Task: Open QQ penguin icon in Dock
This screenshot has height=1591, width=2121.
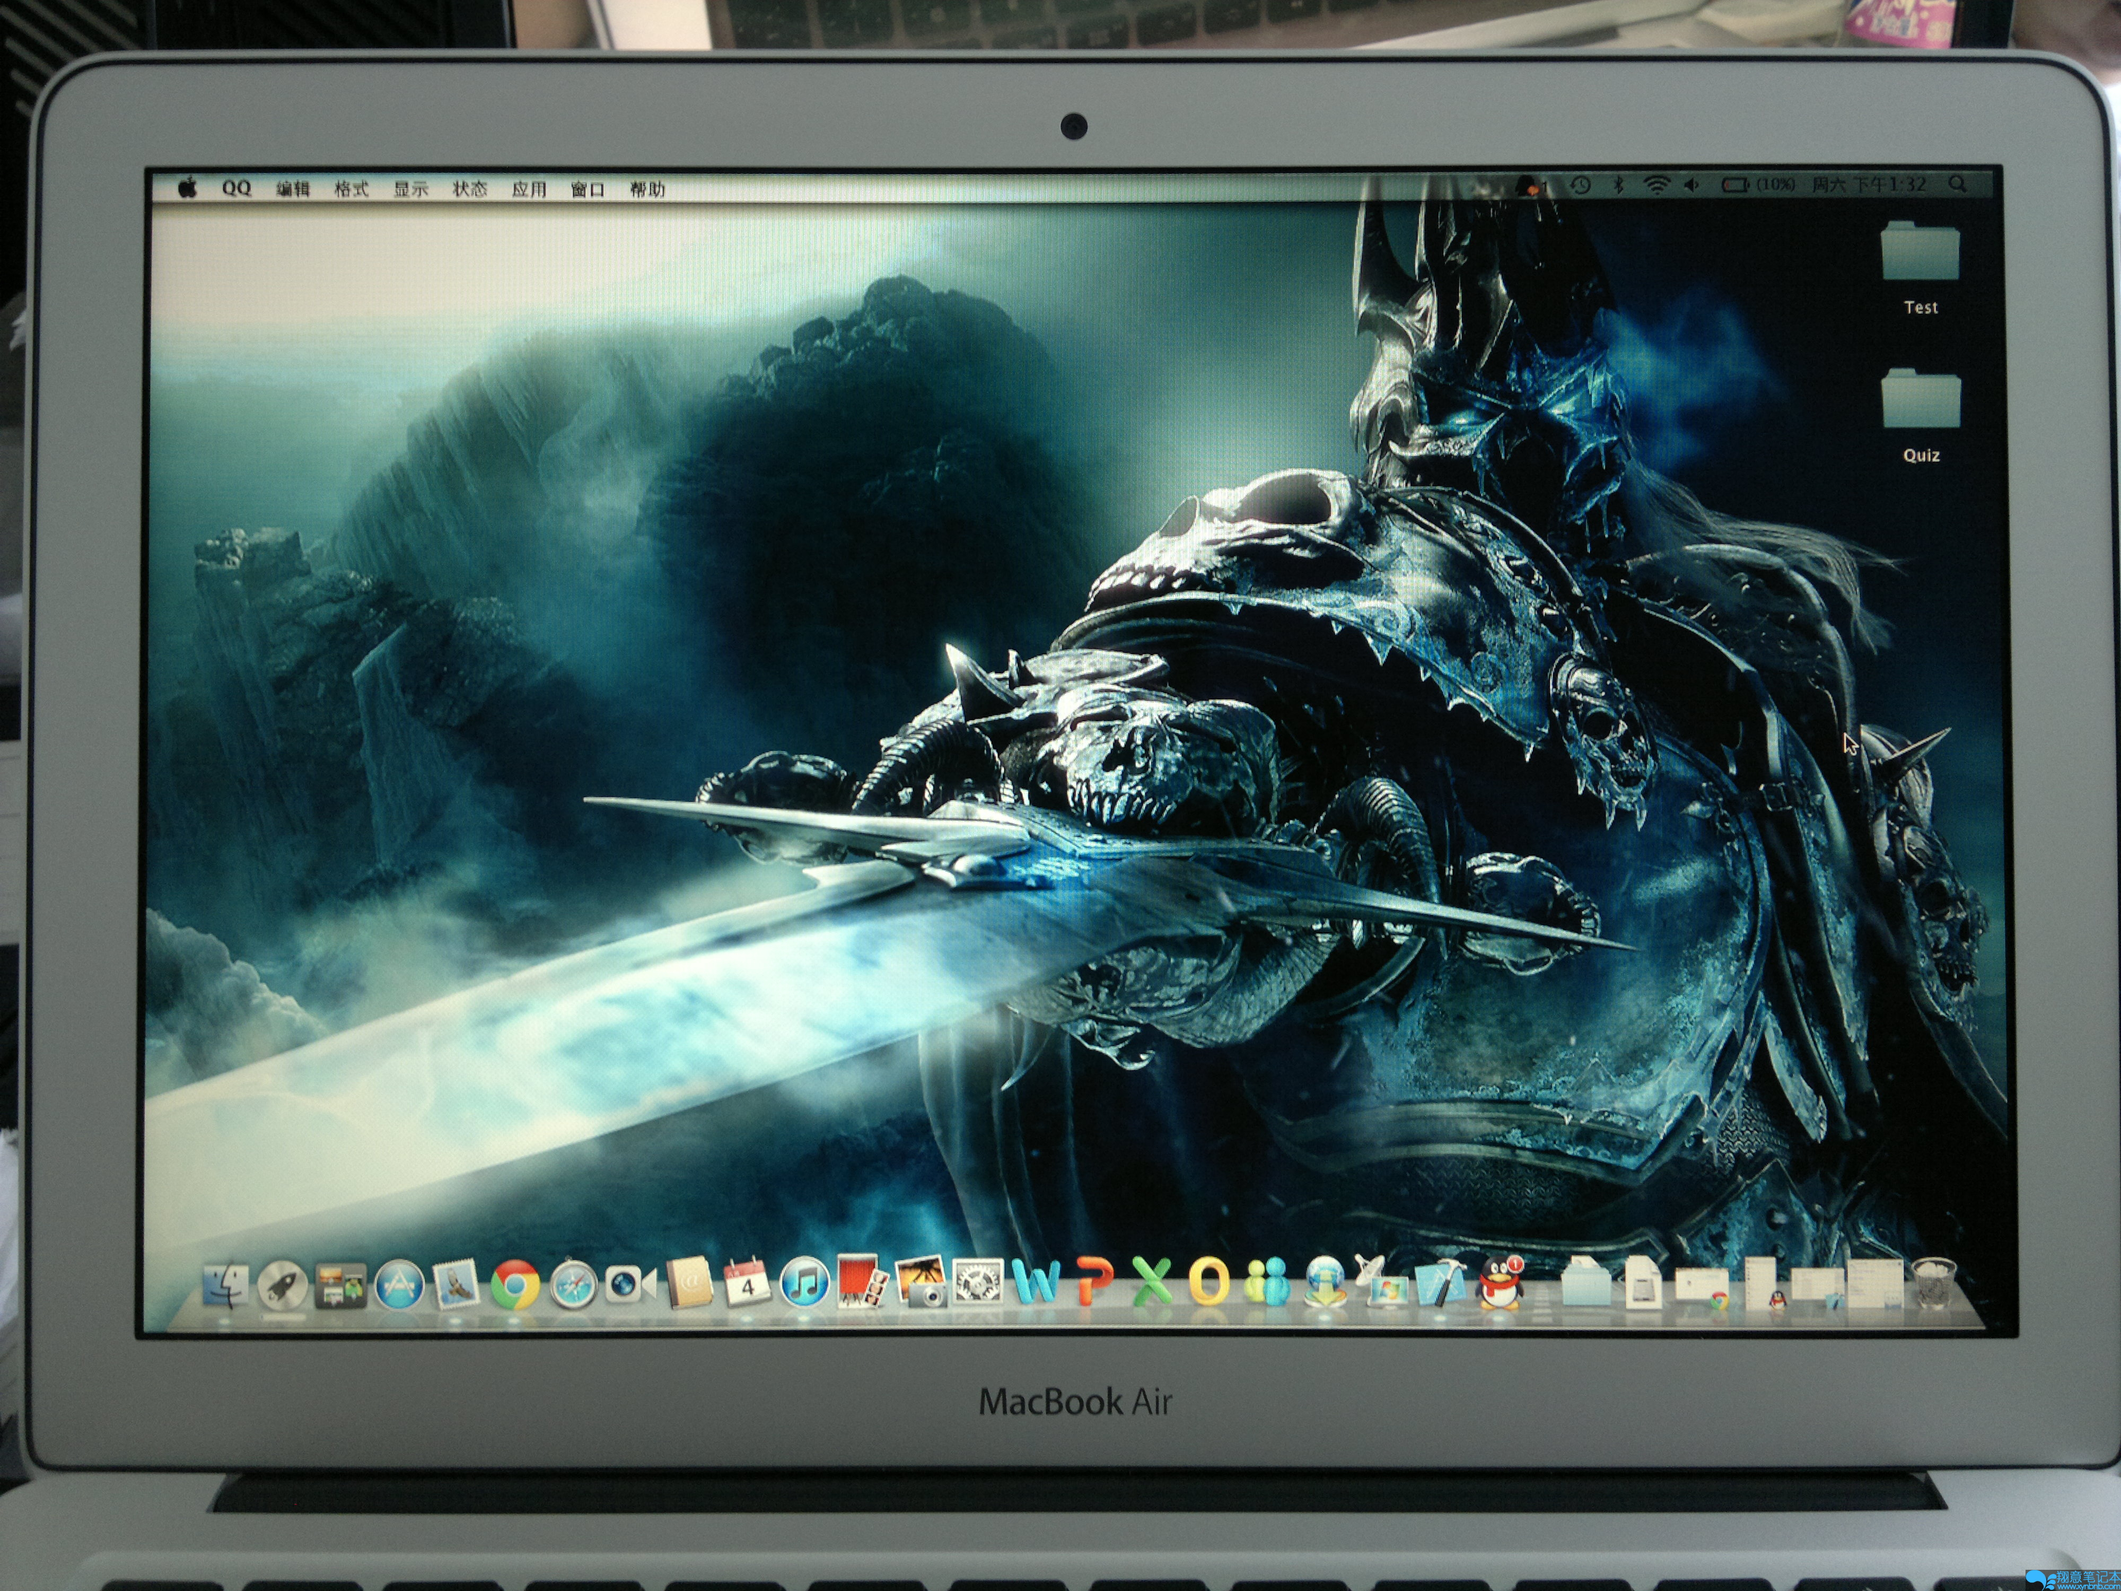Action: [x=1501, y=1282]
